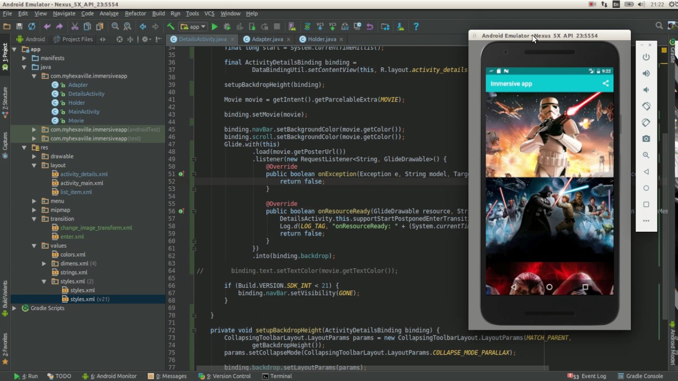This screenshot has width=678, height=381.
Task: Open the TODO tool window
Action: click(59, 376)
